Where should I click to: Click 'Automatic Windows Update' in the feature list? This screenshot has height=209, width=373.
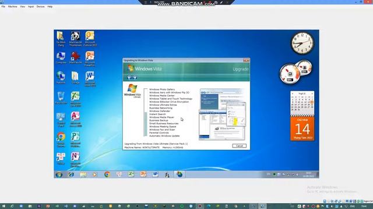[x=164, y=136]
